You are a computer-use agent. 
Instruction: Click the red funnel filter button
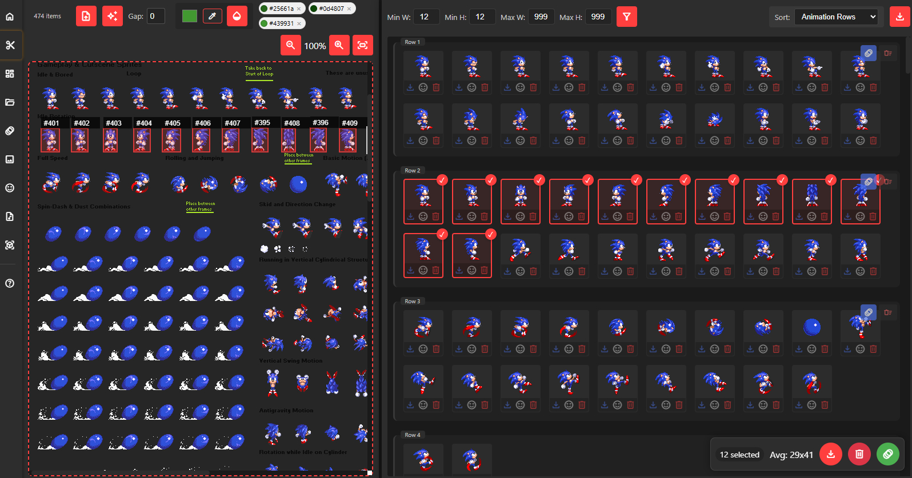tap(627, 17)
